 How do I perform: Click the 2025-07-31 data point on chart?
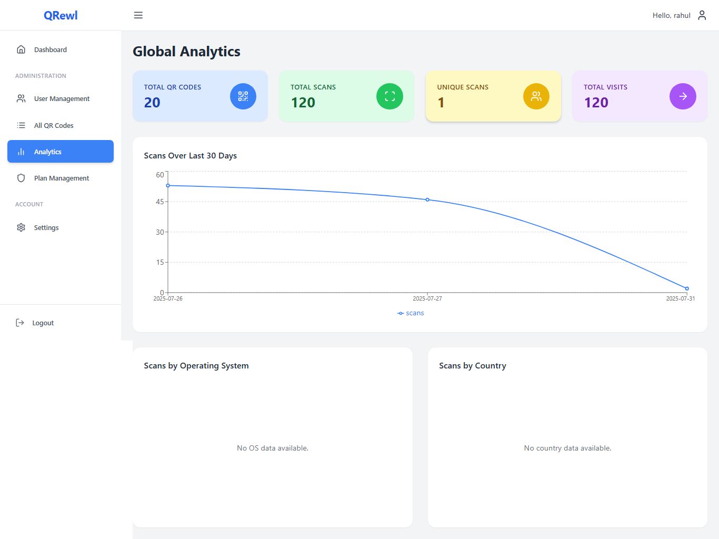[x=687, y=288]
